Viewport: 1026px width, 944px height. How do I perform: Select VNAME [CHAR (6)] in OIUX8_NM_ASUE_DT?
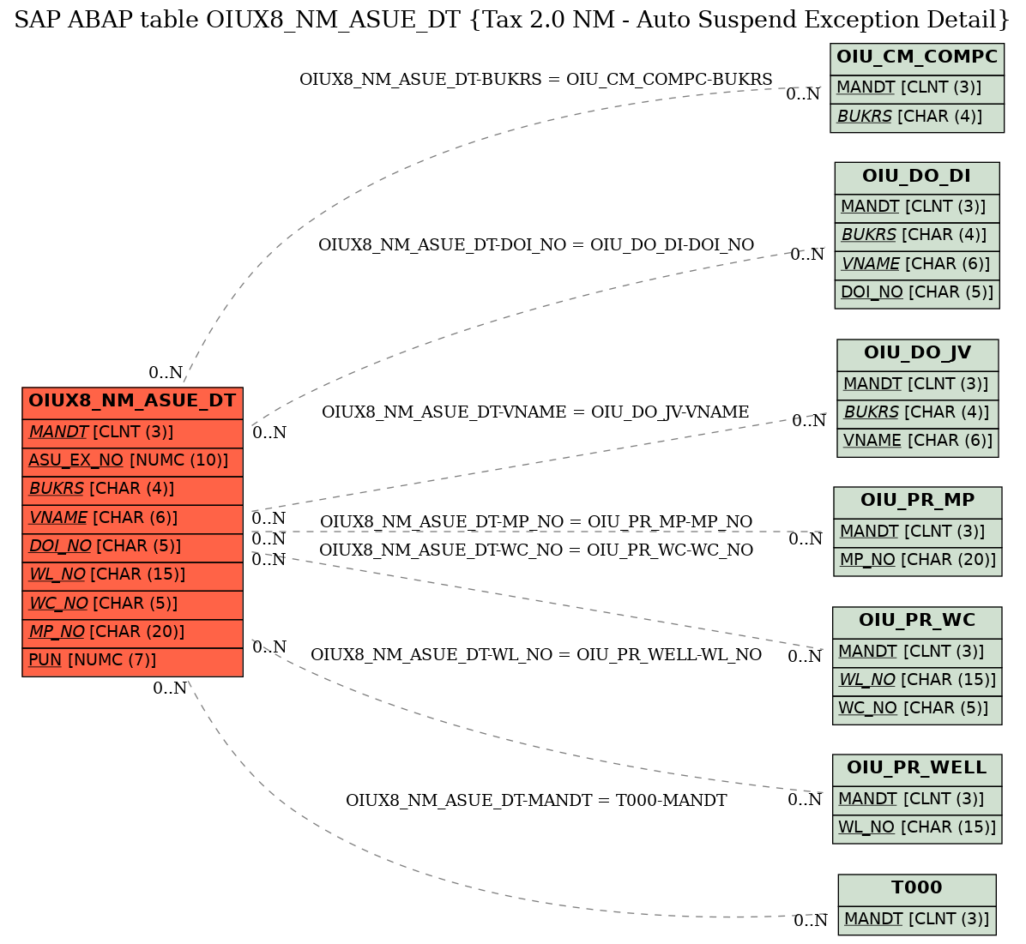click(x=132, y=519)
